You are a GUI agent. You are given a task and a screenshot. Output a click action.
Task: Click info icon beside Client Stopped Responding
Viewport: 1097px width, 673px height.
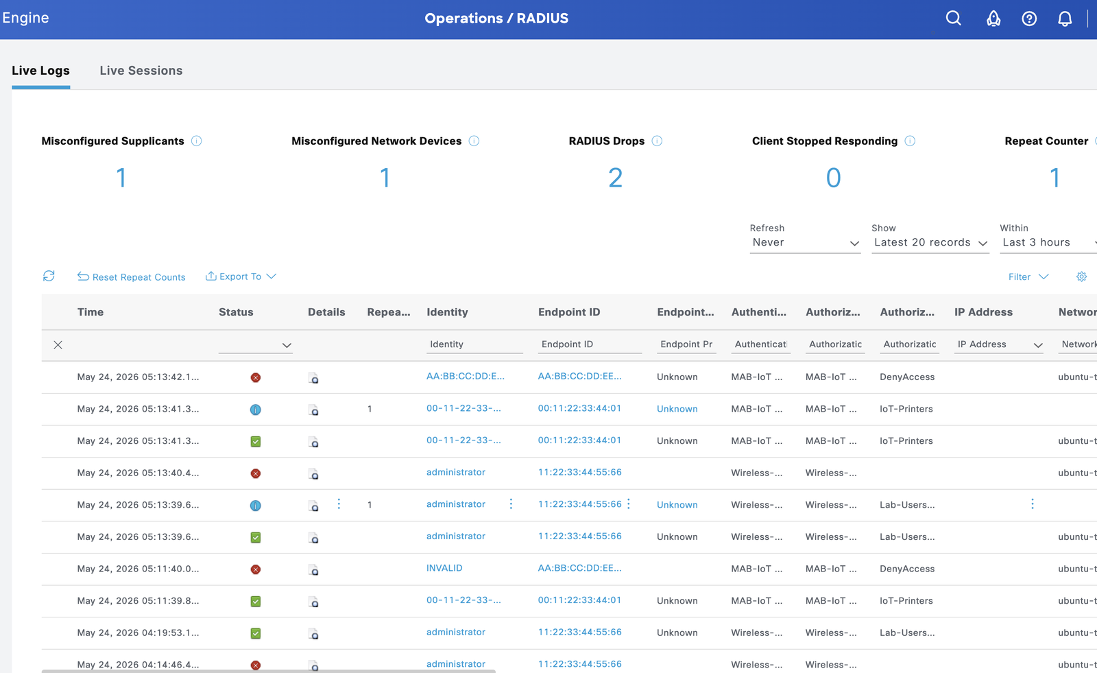pos(910,141)
